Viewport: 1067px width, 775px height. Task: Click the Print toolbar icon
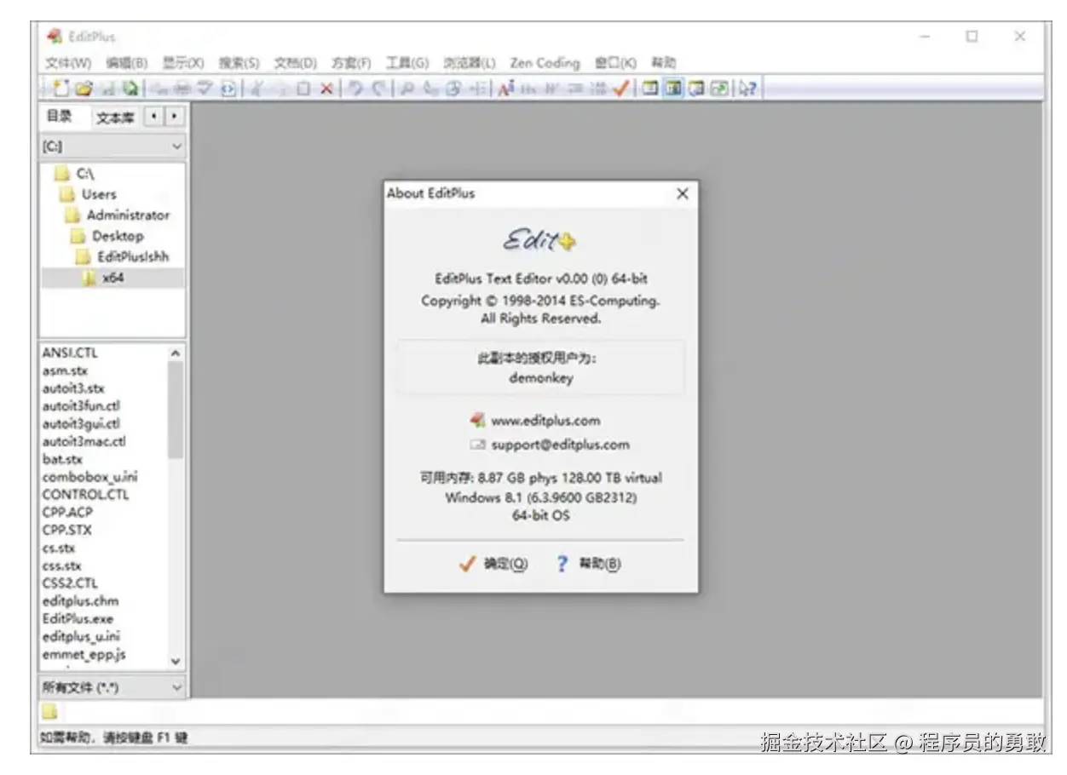coord(183,88)
